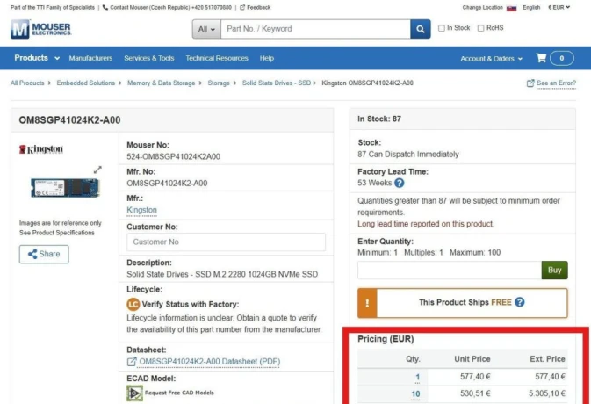The width and height of the screenshot is (591, 404).
Task: Click the Buy button
Action: 554,271
